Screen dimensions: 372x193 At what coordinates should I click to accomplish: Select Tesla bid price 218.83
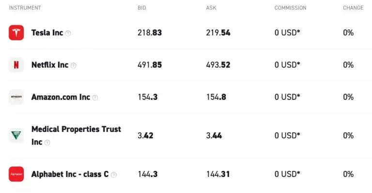click(x=150, y=32)
